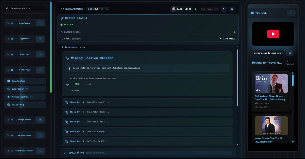Click the pulse icon beside Blocks Mined
The width and height of the screenshot is (305, 159).
click(x=62, y=32)
